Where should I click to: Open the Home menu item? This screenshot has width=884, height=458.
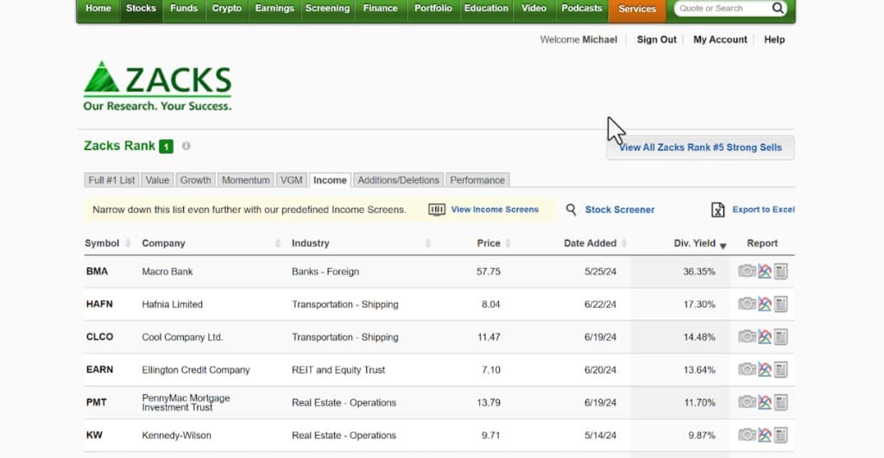pyautogui.click(x=98, y=9)
